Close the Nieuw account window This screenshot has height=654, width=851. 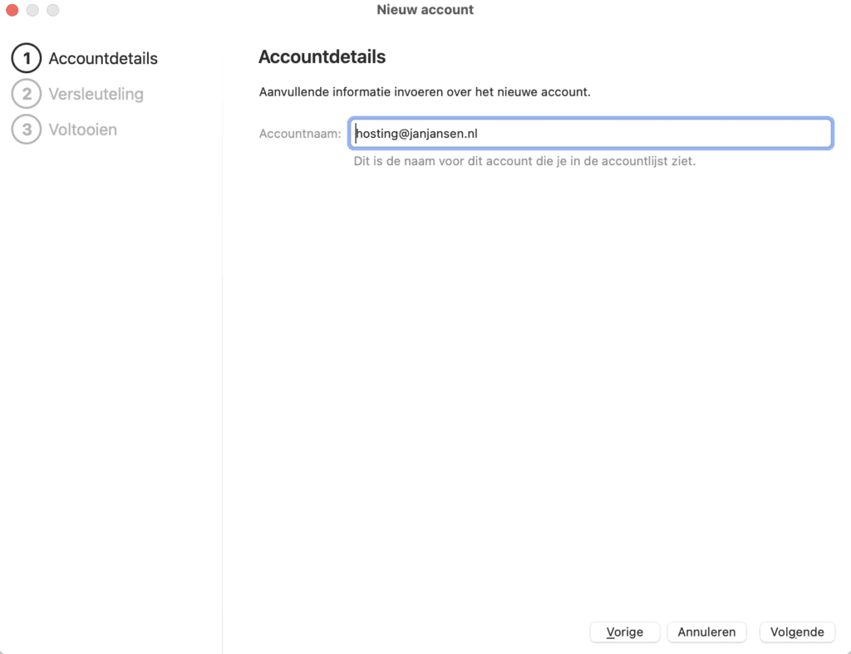(x=12, y=10)
